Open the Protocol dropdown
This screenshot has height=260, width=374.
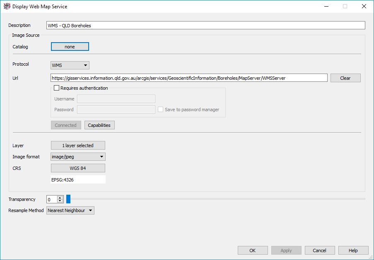(x=70, y=65)
